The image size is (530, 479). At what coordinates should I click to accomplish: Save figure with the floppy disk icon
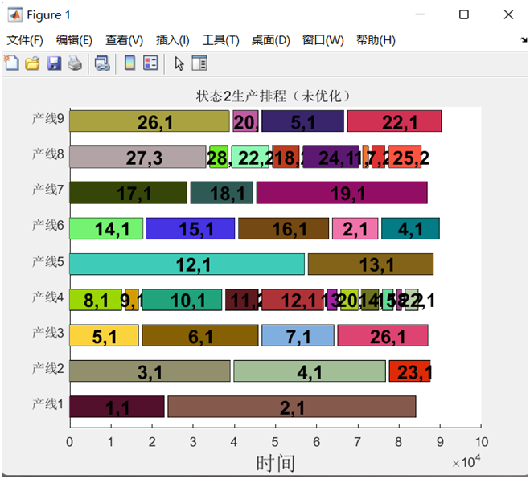(54, 63)
